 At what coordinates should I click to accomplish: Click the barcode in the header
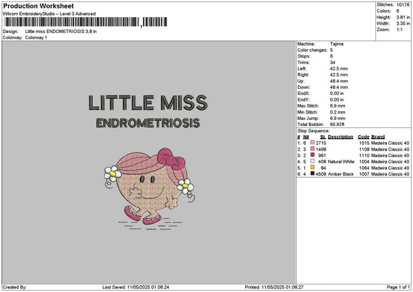tap(85, 22)
